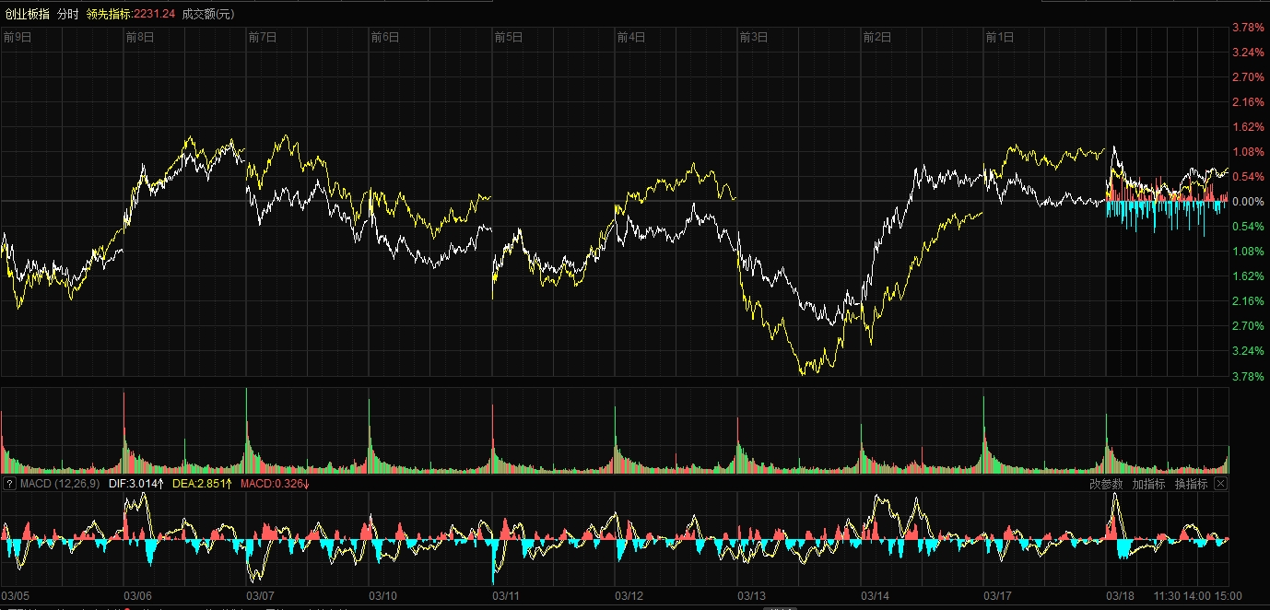Select the 前1日 day header
1270x610 pixels.
coord(1000,38)
